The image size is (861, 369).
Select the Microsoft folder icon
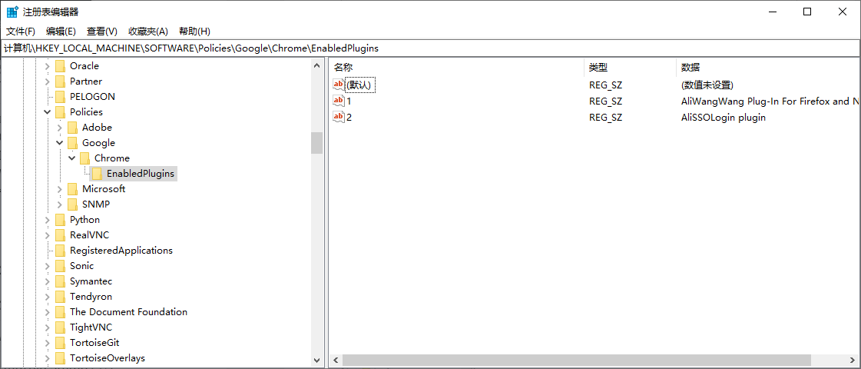(72, 189)
